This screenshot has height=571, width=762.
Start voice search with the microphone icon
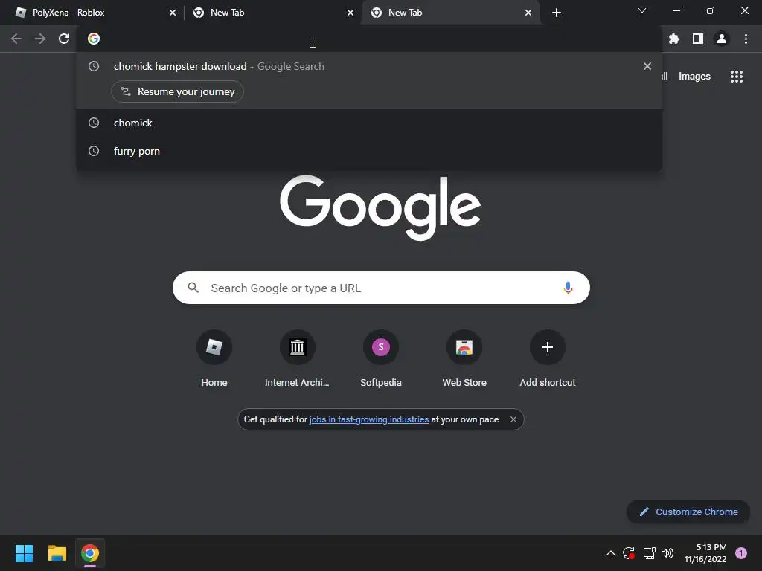[568, 288]
